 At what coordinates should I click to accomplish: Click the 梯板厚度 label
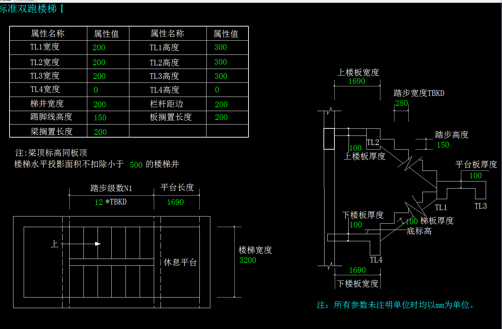click(437, 221)
